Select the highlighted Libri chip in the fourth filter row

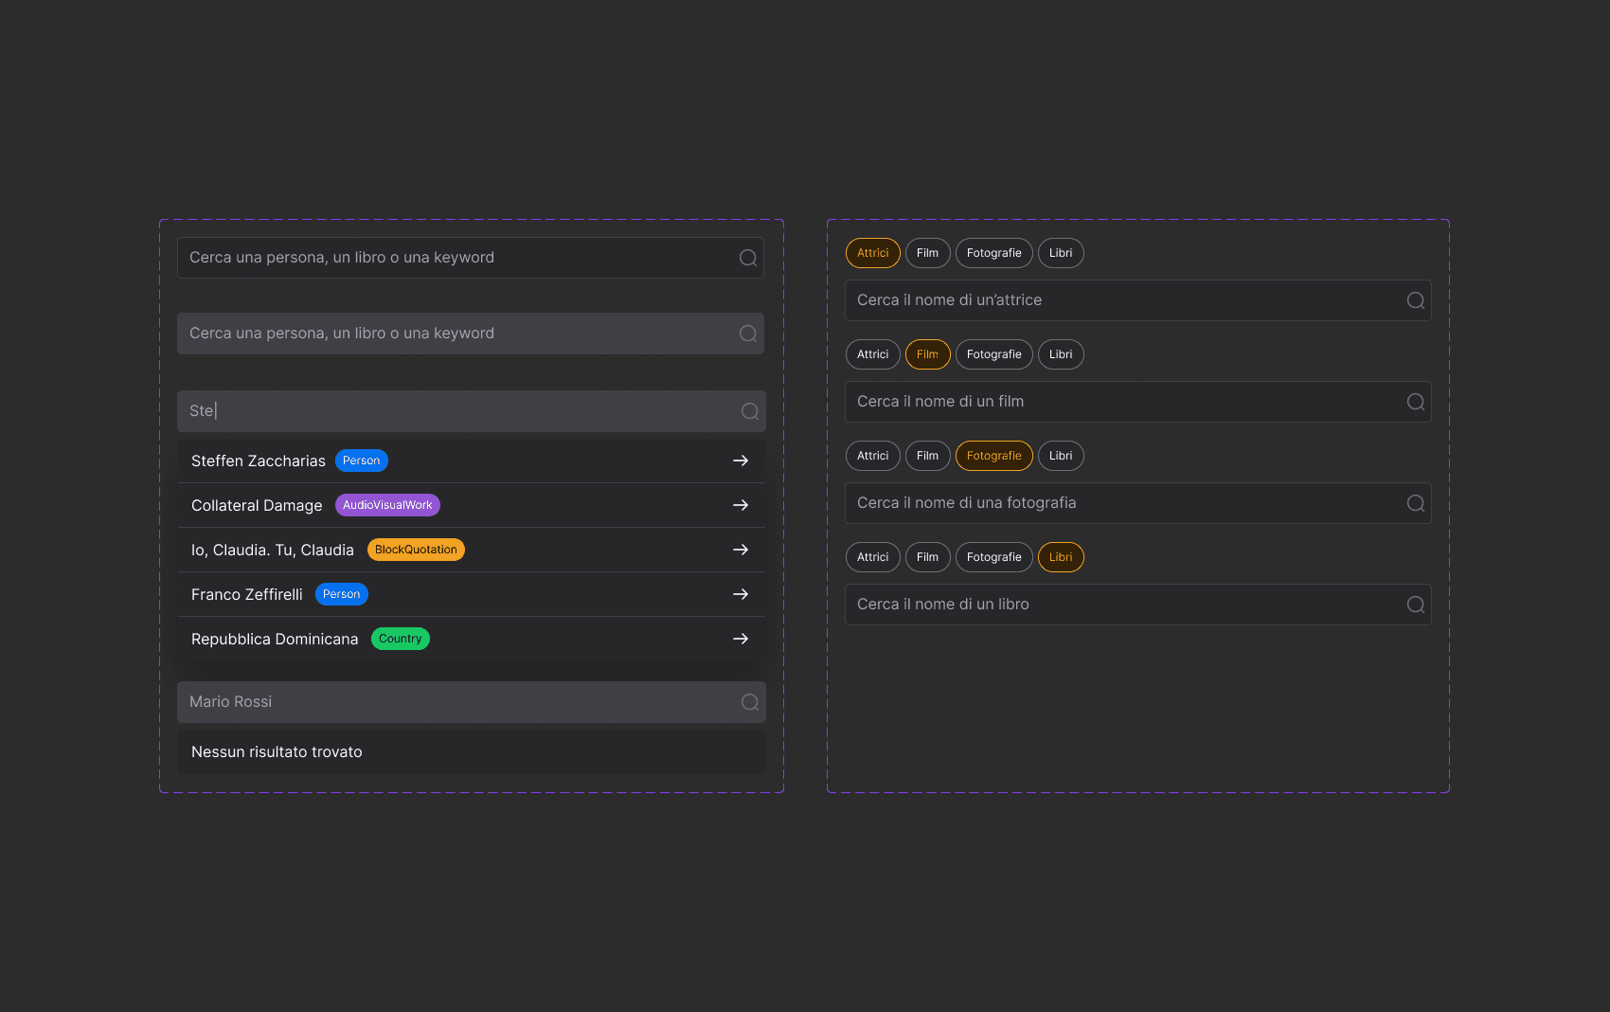coord(1061,557)
